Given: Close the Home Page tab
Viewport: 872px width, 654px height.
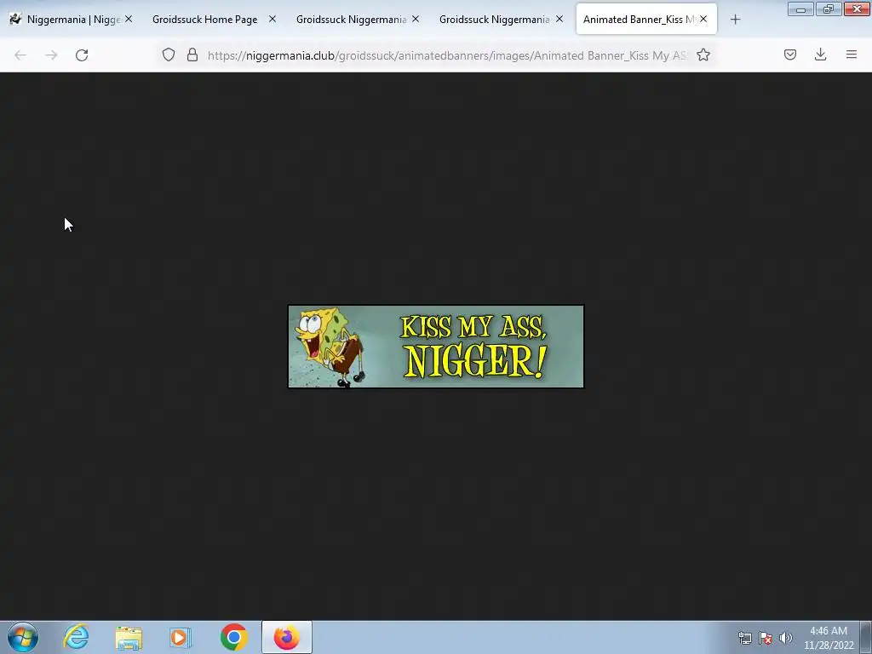Looking at the screenshot, I should (x=272, y=19).
